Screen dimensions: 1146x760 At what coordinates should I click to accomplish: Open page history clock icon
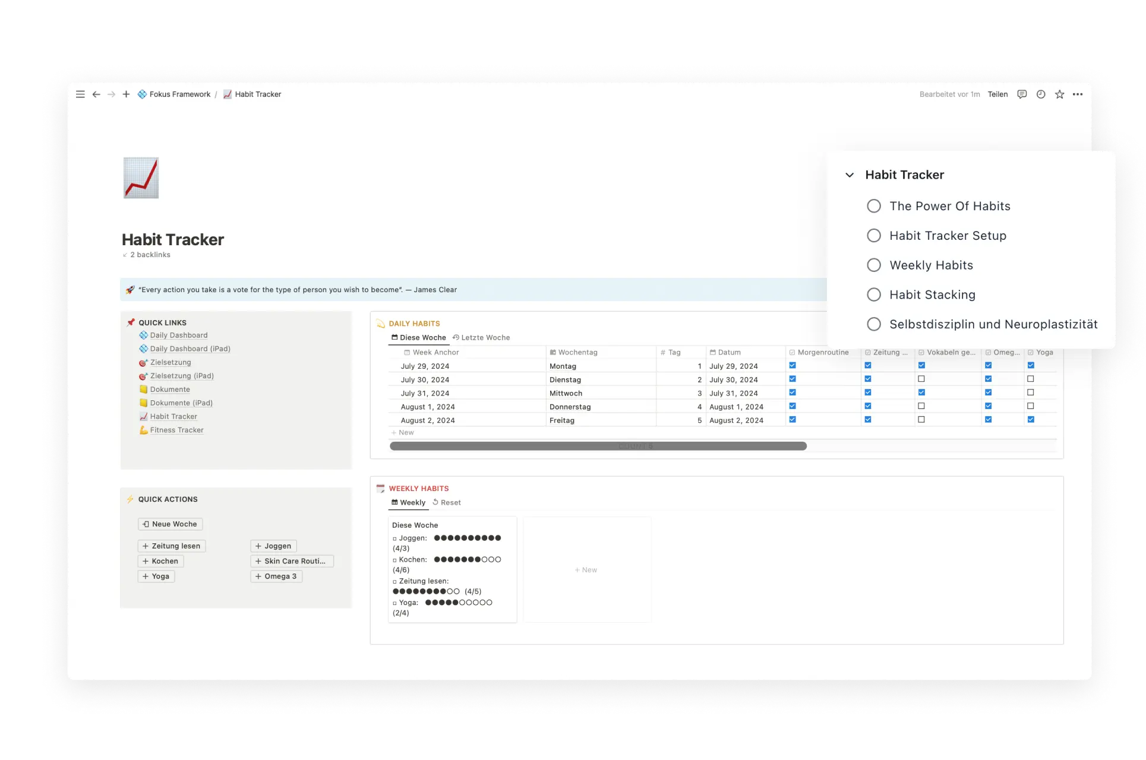(x=1041, y=94)
